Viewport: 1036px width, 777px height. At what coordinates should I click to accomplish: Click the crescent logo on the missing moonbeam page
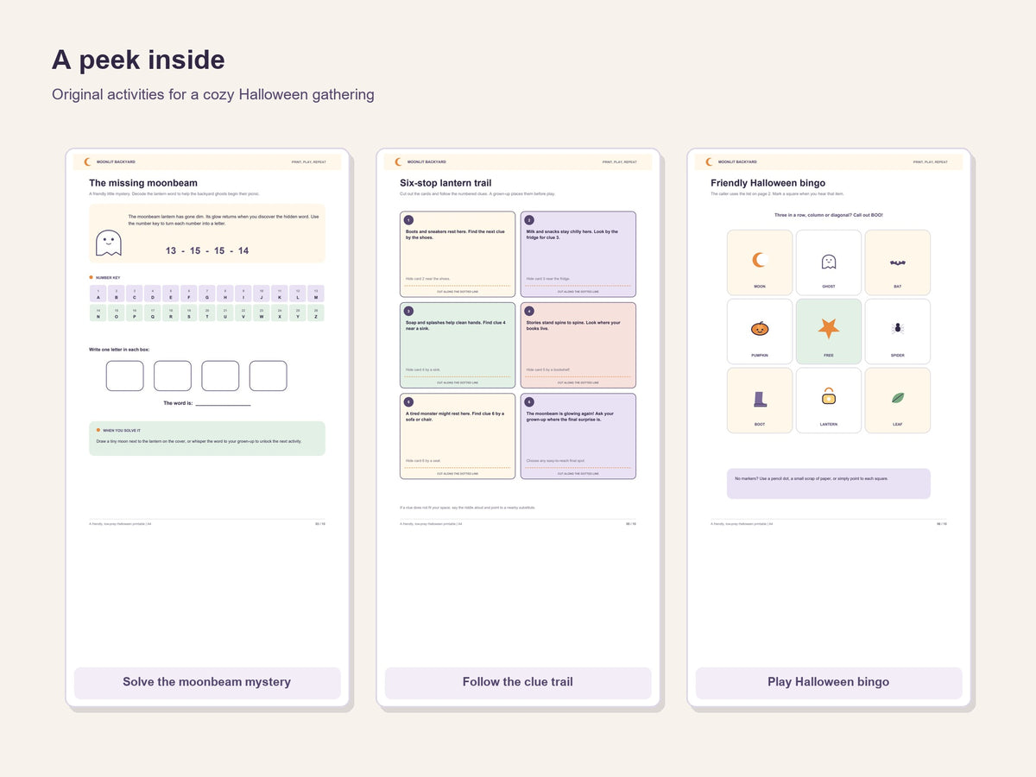click(88, 161)
